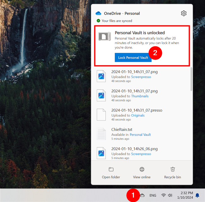Click the Personal Vault safe icon

(105, 36)
